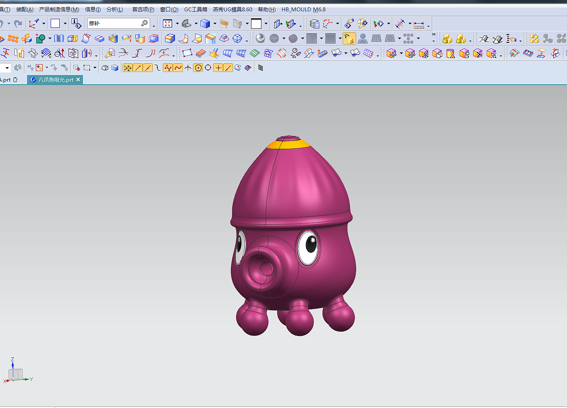This screenshot has height=408, width=567.
Task: Switch to the 八爪鱼吸允.prt tab
Action: coord(55,80)
